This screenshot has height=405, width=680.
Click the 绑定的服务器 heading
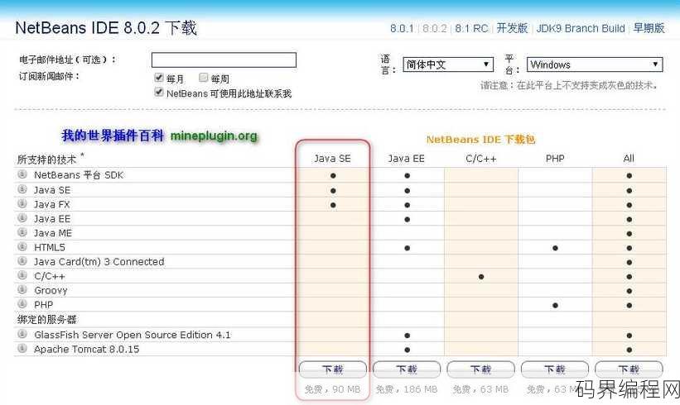click(47, 320)
